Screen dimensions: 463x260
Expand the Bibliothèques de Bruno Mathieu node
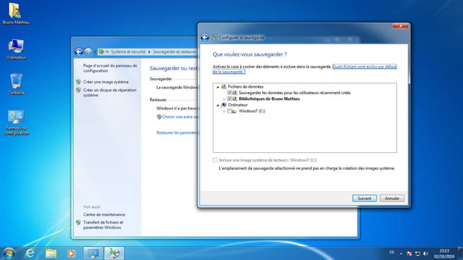(224, 99)
